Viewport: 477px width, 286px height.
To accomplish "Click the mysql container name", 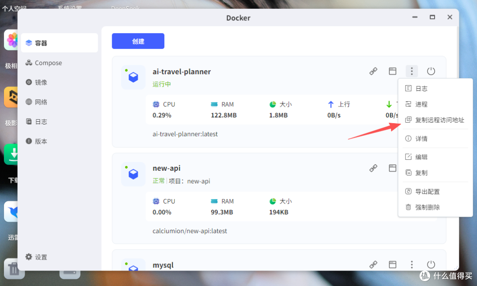I will point(163,265).
